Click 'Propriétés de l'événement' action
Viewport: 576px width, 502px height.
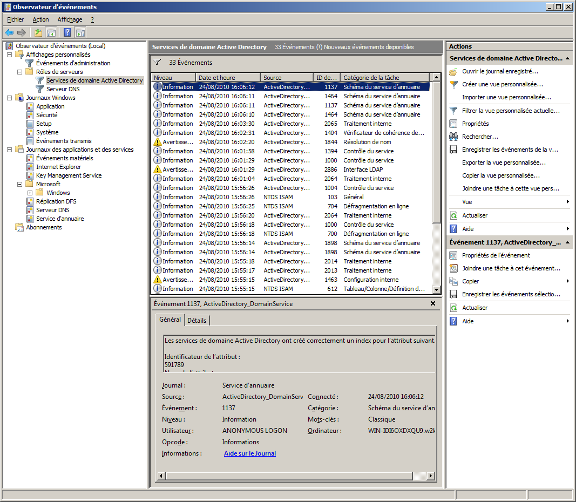pos(496,255)
